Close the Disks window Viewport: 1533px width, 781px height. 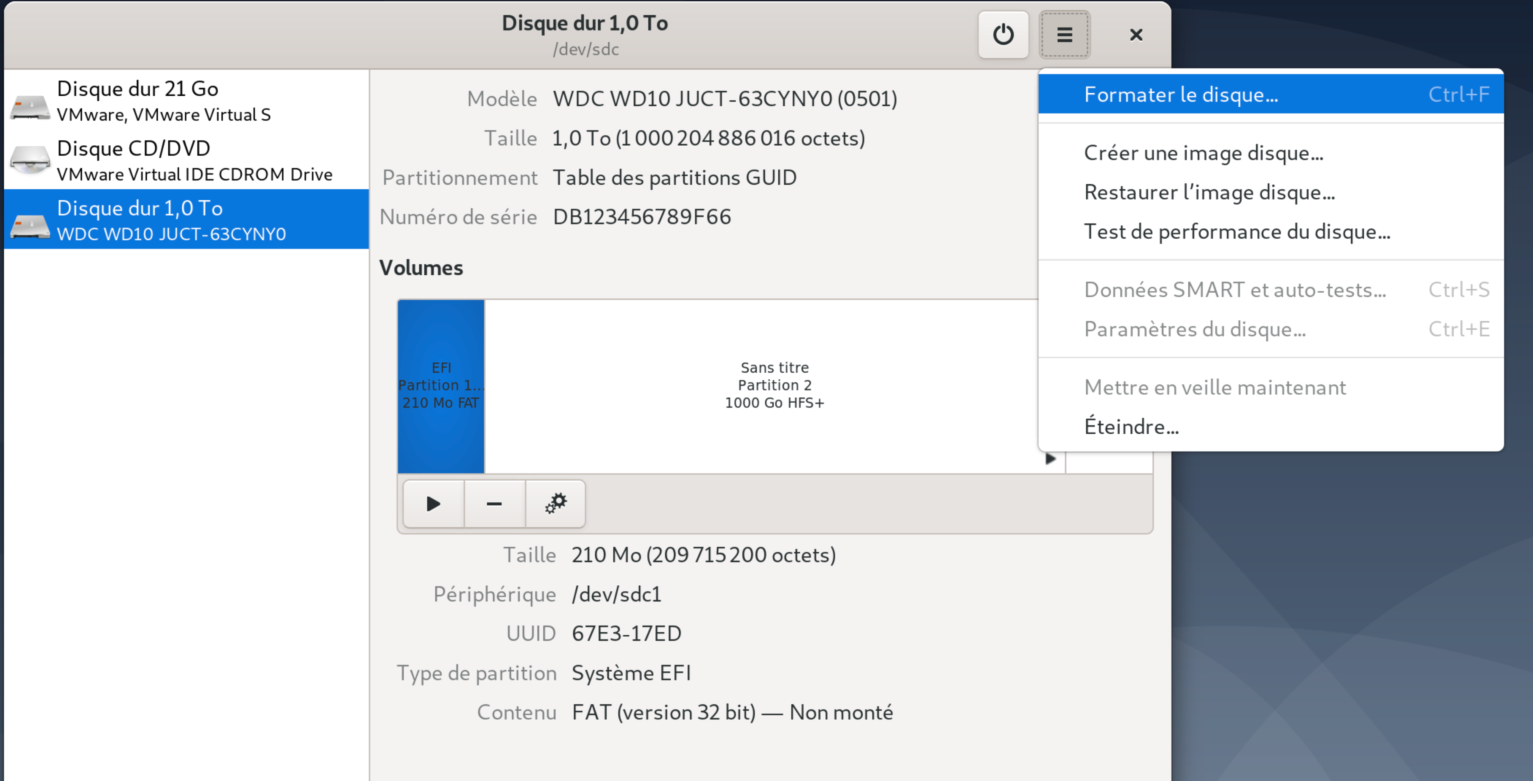1135,34
